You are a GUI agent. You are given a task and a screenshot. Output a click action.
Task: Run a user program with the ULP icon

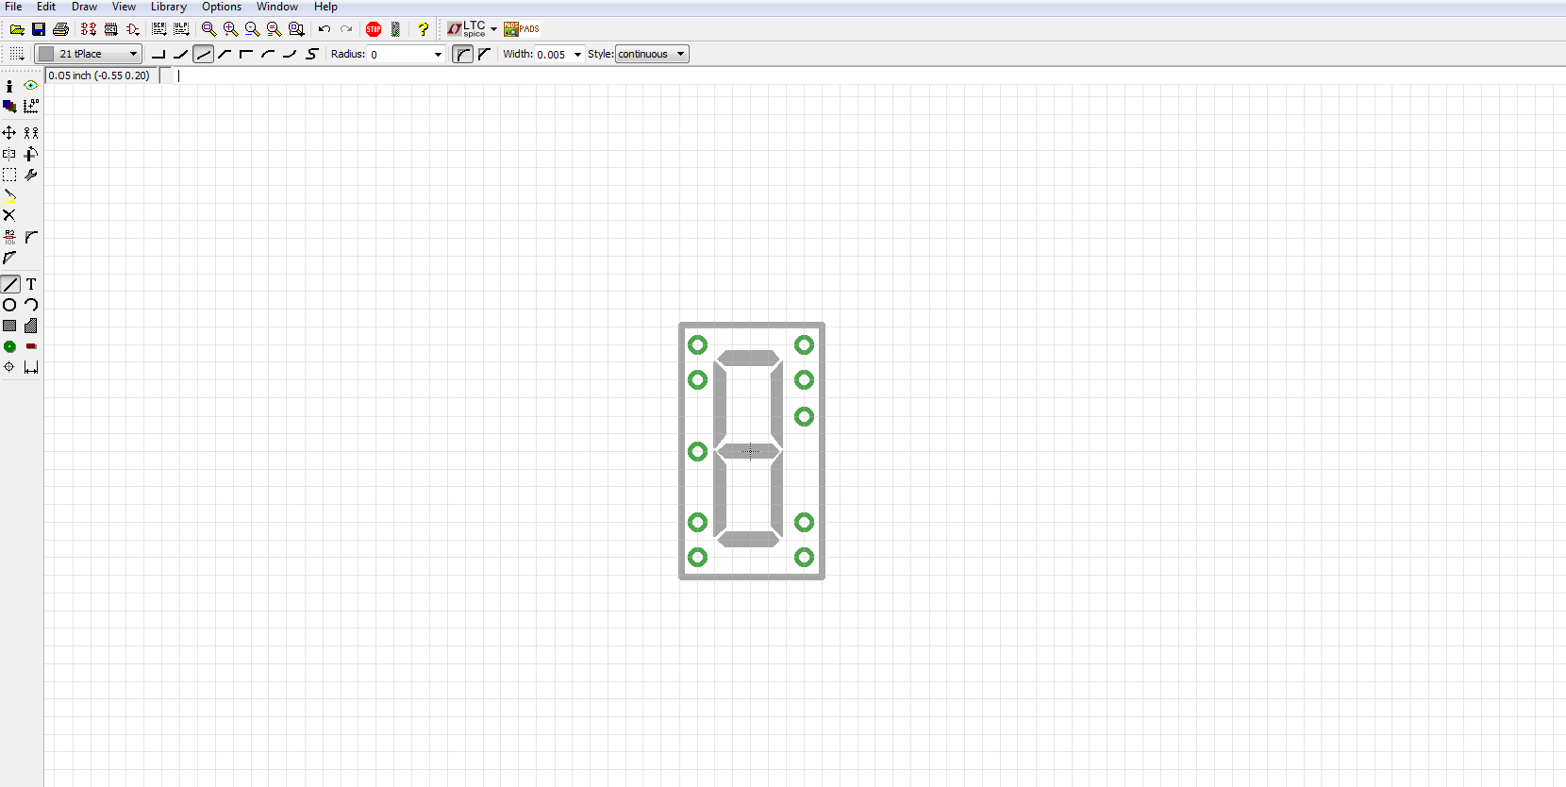click(x=181, y=29)
